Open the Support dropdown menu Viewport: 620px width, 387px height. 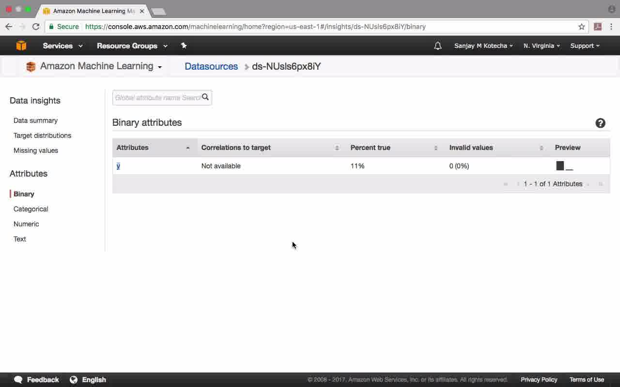[585, 45]
